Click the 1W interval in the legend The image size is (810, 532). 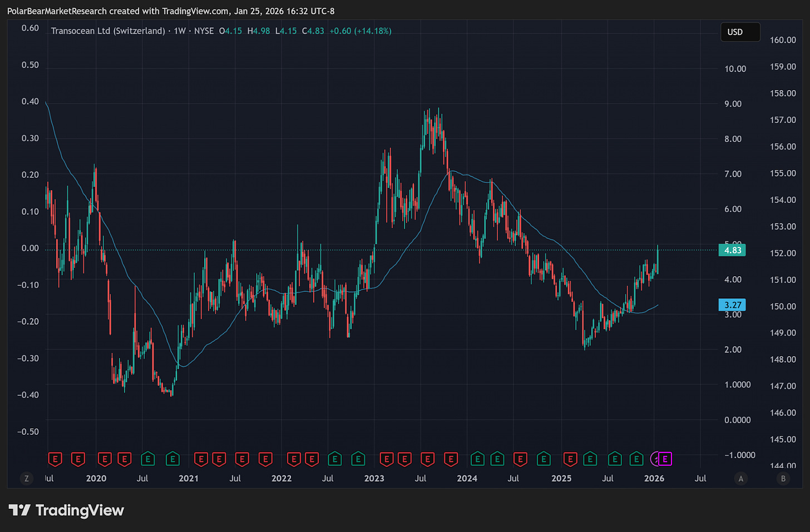click(180, 31)
